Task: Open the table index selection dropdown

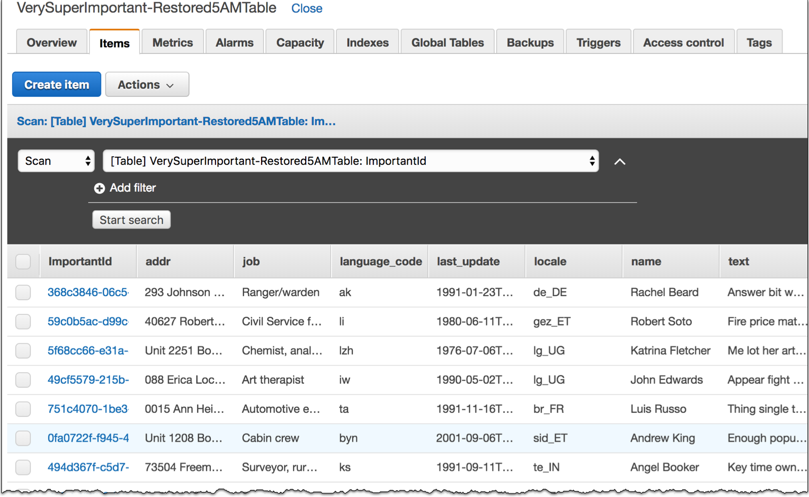Action: click(x=351, y=161)
